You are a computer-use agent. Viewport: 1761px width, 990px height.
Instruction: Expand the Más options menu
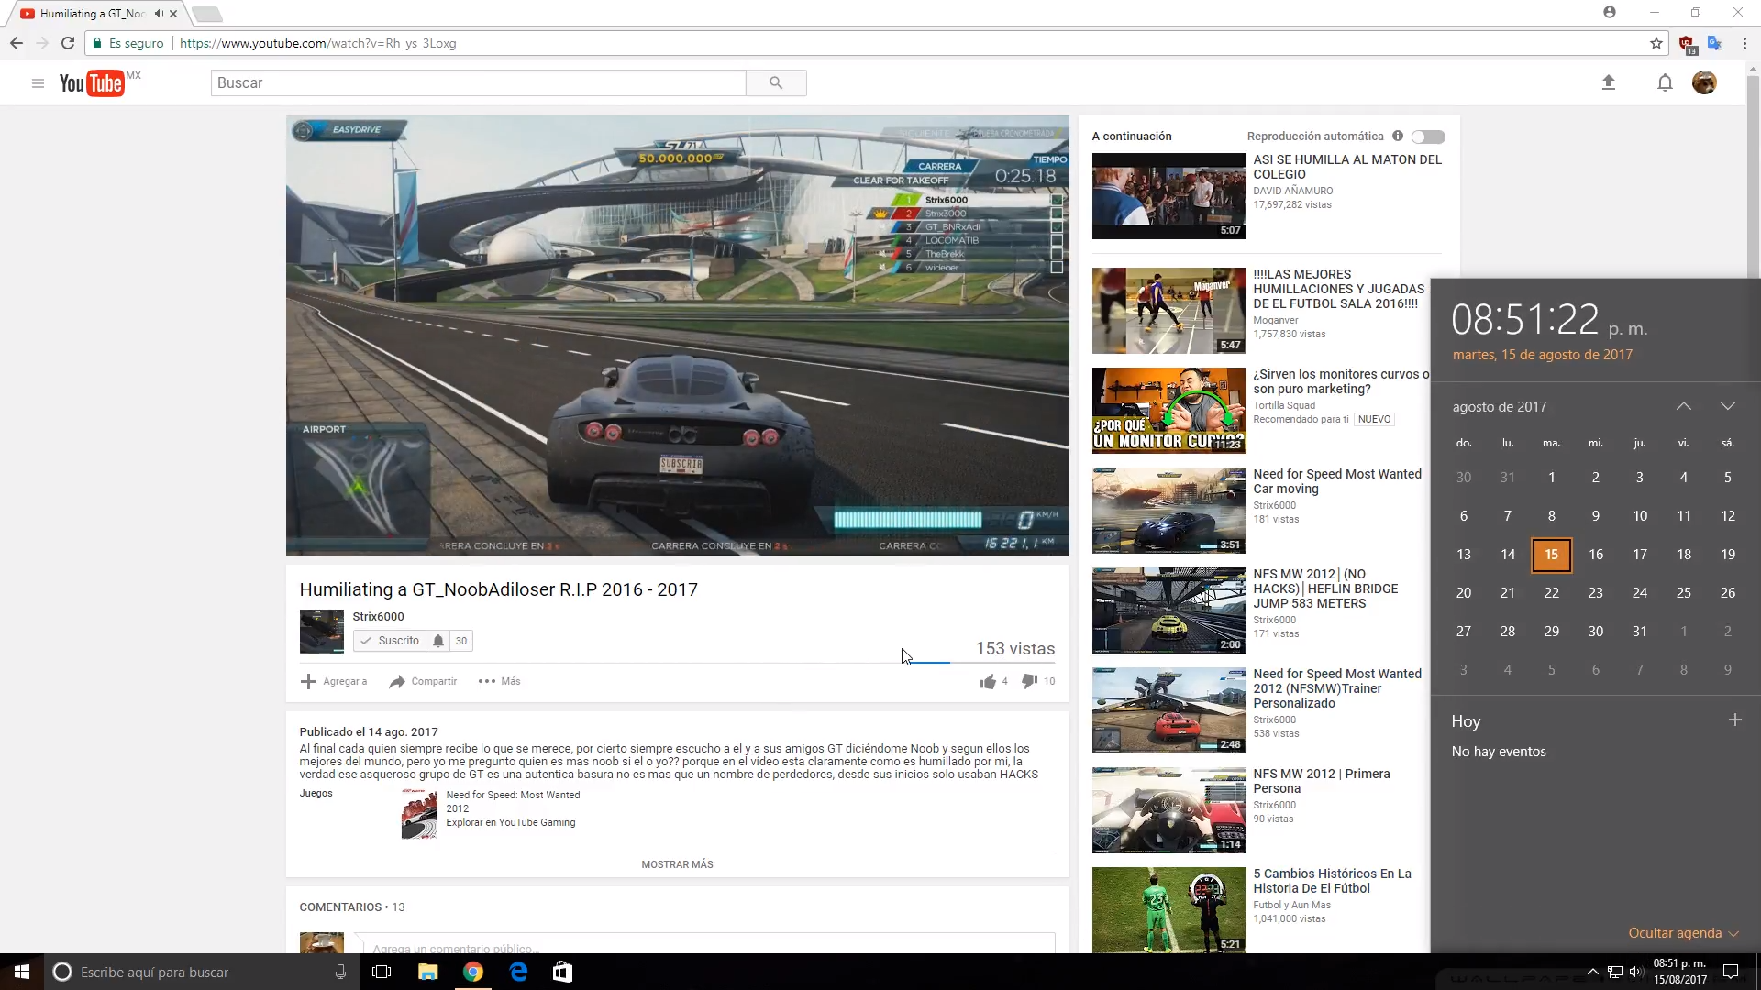(x=500, y=681)
